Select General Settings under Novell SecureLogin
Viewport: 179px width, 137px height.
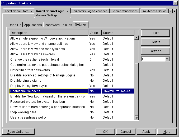click(47, 15)
